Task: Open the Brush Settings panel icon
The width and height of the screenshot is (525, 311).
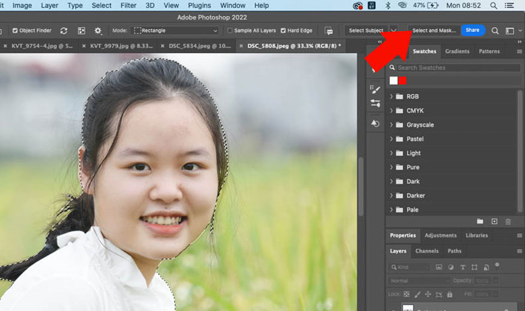Action: pos(375,89)
